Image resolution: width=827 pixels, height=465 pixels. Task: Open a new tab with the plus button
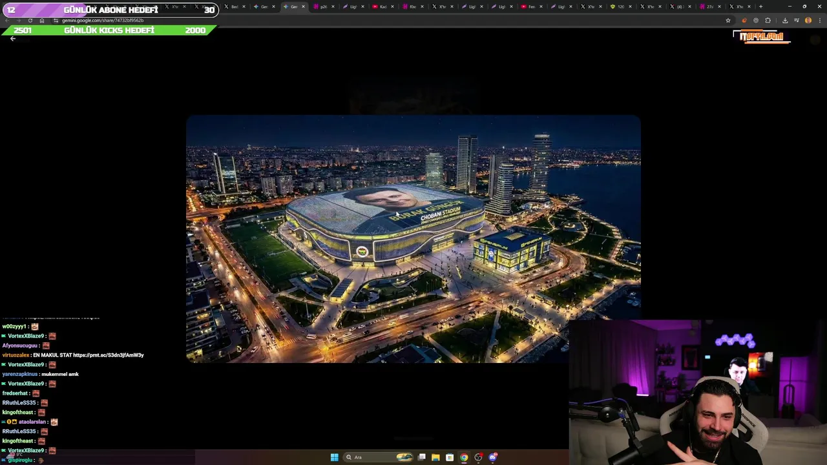click(760, 6)
